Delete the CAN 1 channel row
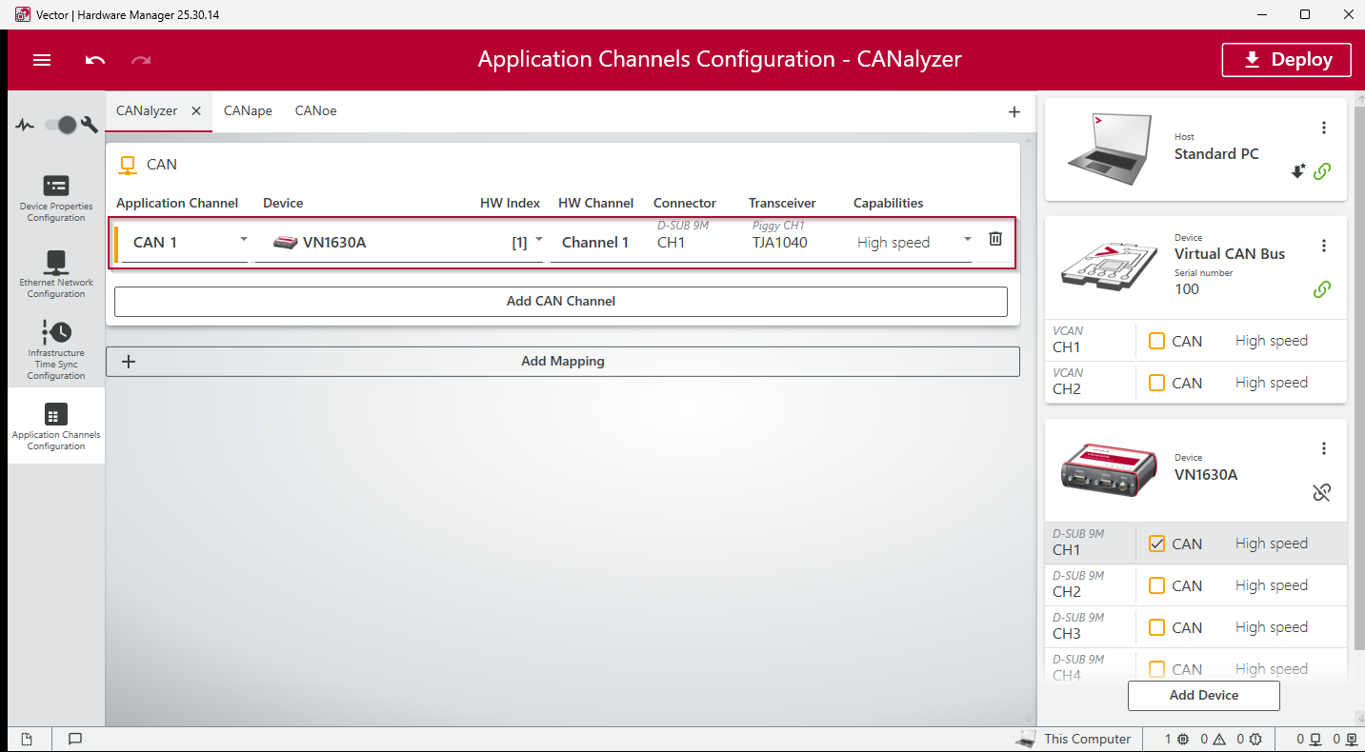Viewport: 1365px width, 752px height. point(995,239)
